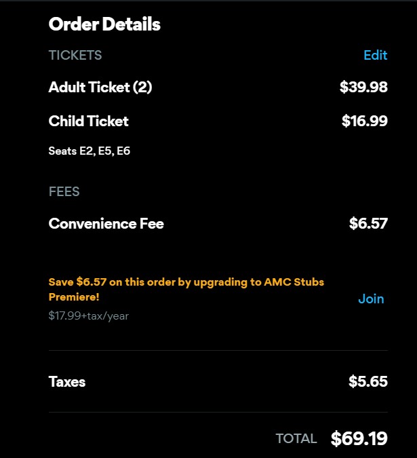Click the divider line above Taxes
417x458 pixels.
(218, 351)
